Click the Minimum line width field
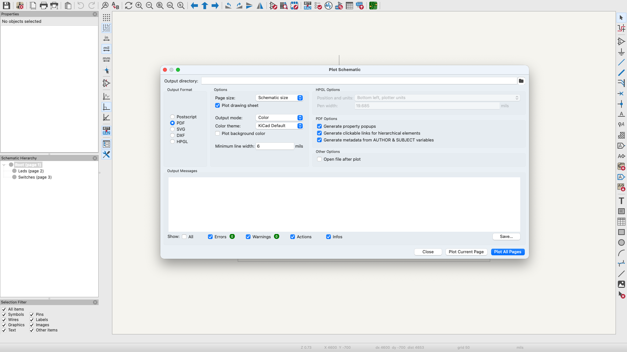The height and width of the screenshot is (352, 627). tap(275, 146)
